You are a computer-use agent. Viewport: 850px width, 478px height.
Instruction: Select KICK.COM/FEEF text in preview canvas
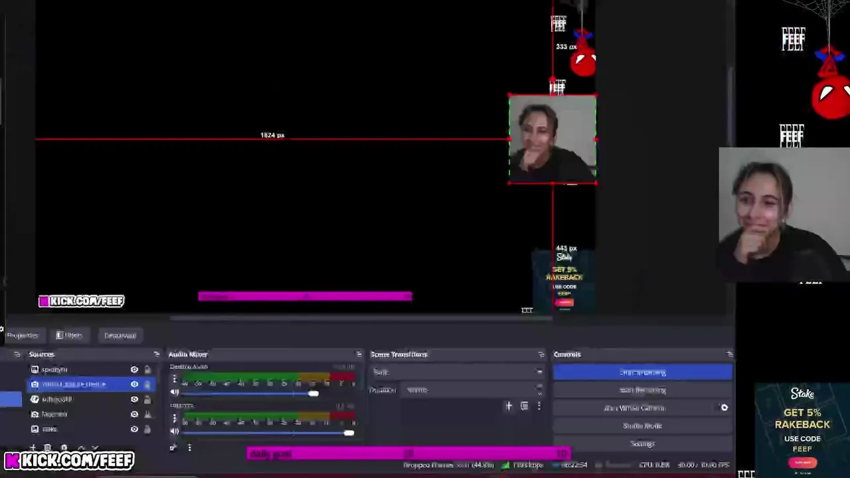81,301
